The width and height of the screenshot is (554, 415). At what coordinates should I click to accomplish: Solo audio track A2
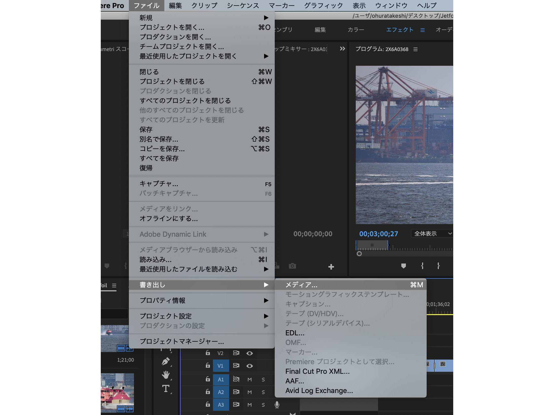tap(263, 392)
